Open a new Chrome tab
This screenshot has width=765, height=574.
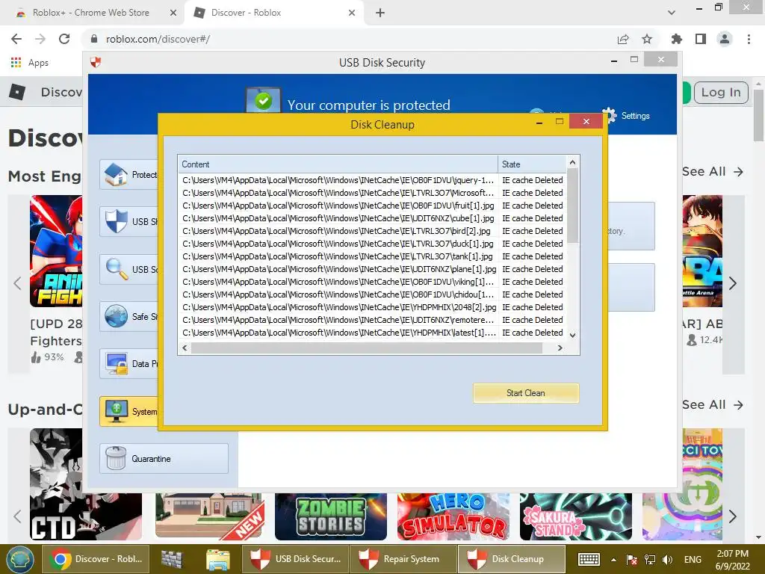[x=380, y=13]
